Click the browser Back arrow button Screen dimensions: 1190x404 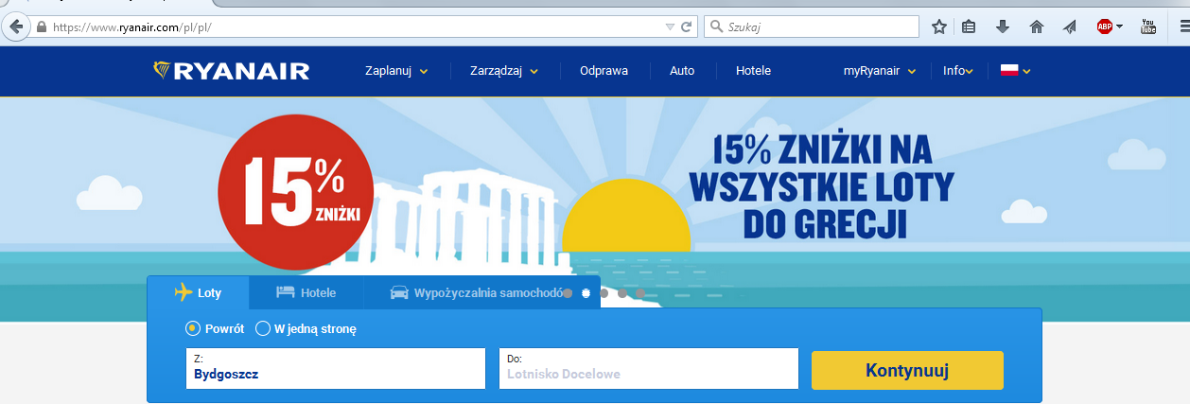click(x=15, y=26)
